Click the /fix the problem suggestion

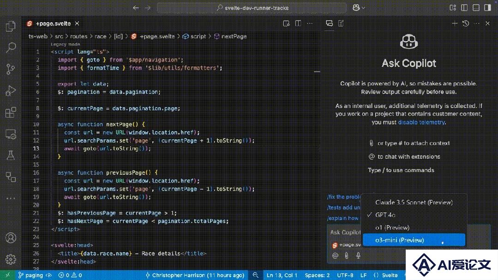tap(344, 197)
